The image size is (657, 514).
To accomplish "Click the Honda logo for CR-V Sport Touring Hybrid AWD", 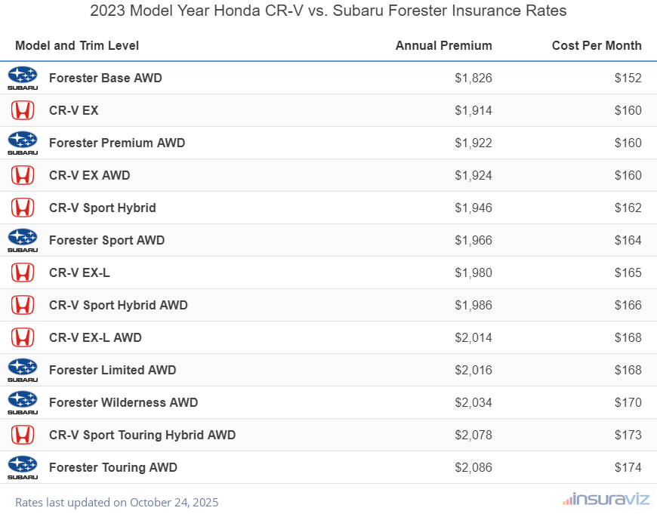I will 23,435.
